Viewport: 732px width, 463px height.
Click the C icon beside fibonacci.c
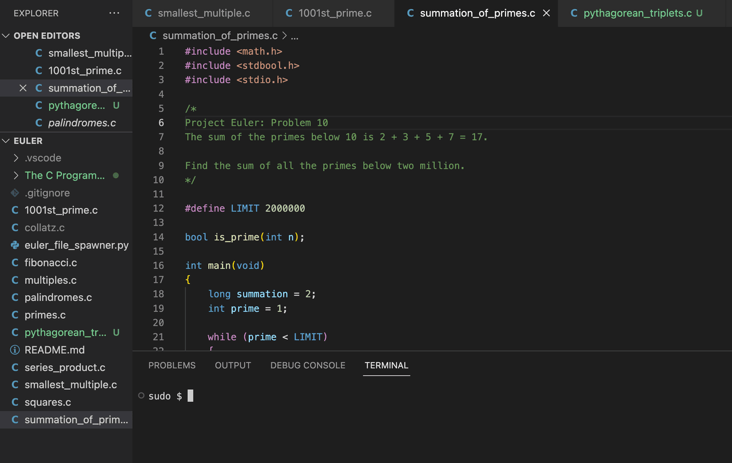pos(15,263)
